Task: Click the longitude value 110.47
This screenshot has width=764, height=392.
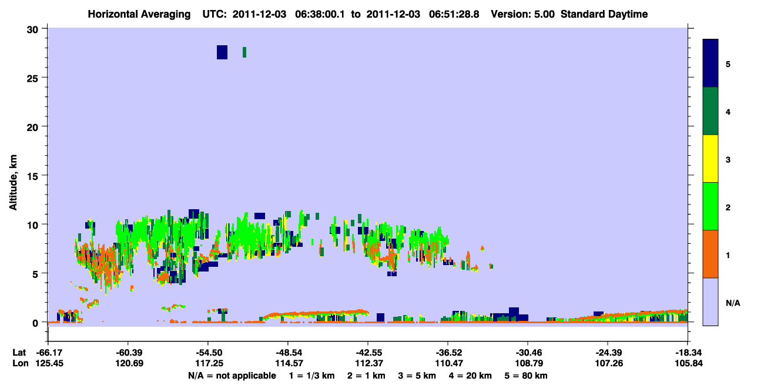Action: pos(448,363)
